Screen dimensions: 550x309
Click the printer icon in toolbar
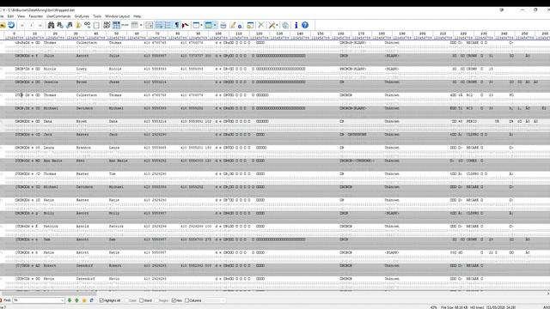[223, 25]
